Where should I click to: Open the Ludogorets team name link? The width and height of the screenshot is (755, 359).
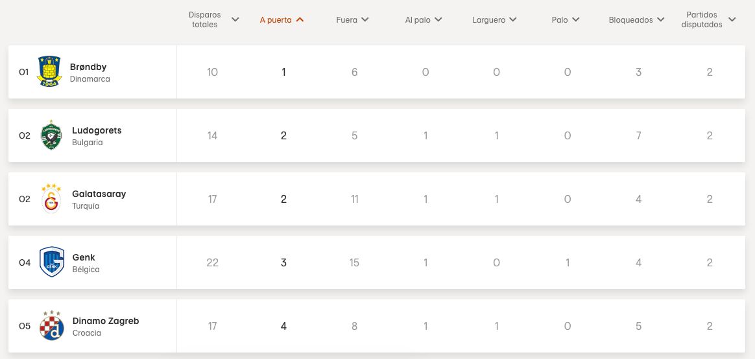97,130
